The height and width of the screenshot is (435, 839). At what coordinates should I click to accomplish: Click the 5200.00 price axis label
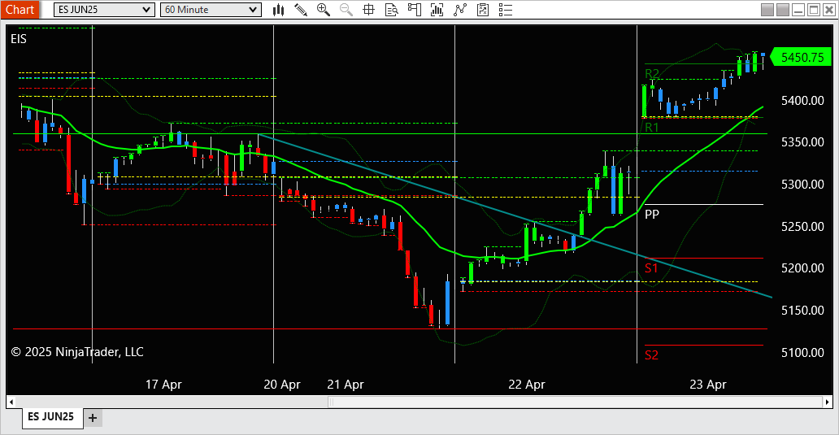pos(802,268)
